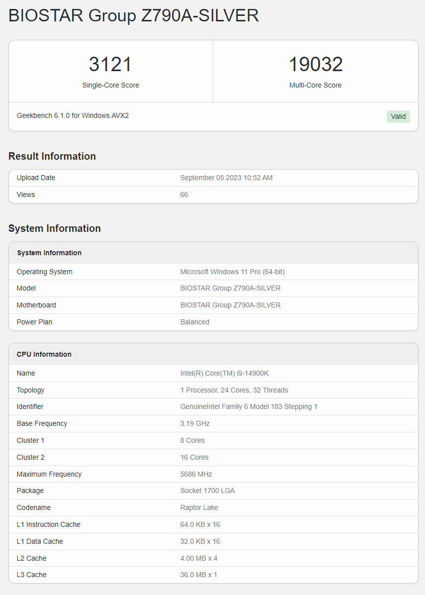
Task: Select the Motherboard row's BIOSTAR Group Z790A-SILVER value
Action: click(x=231, y=305)
